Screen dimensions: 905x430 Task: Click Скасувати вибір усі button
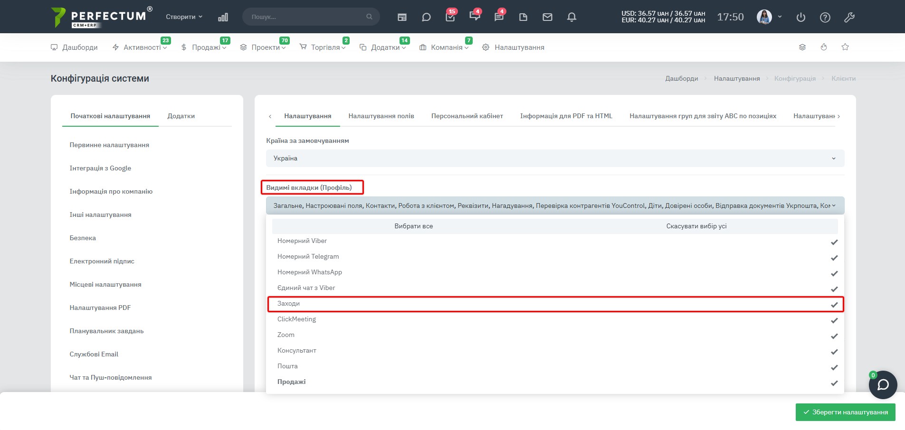pyautogui.click(x=696, y=226)
